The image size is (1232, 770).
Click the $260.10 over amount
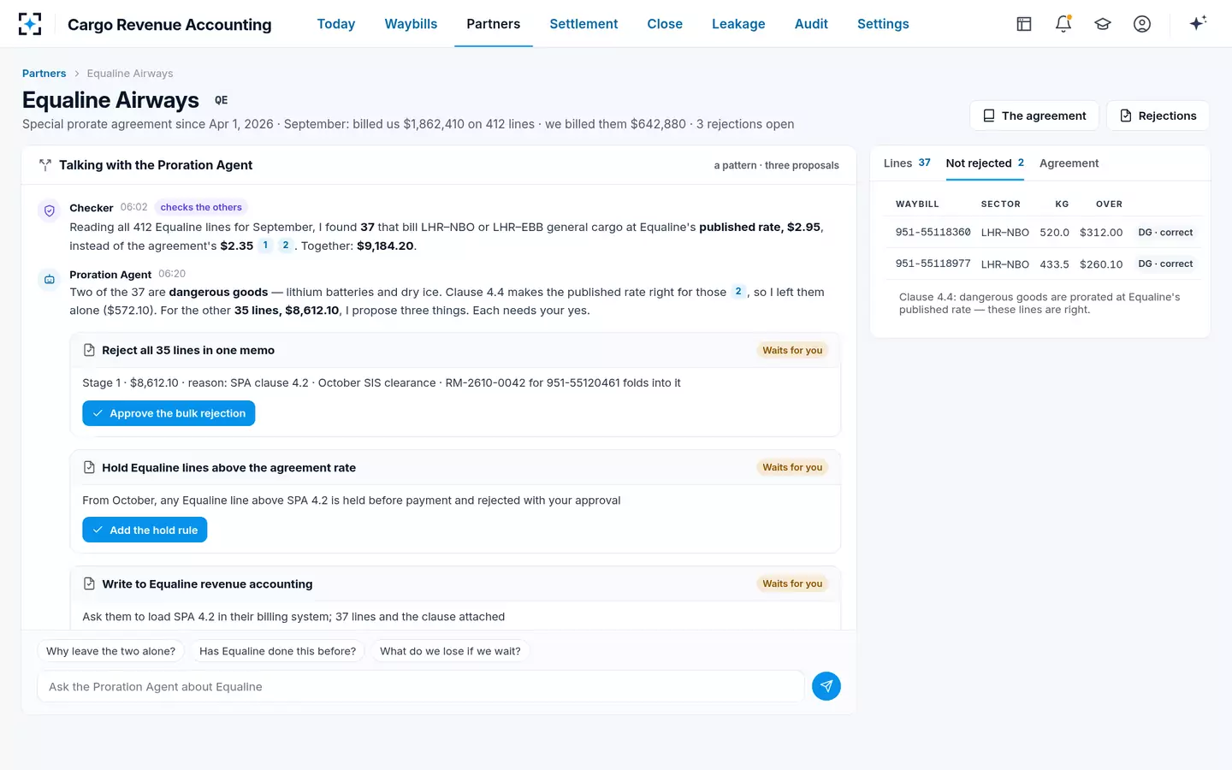coord(1101,264)
